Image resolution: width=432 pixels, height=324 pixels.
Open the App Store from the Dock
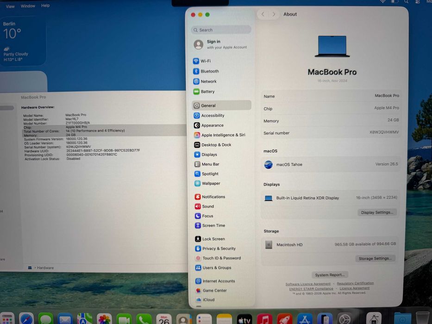click(x=305, y=319)
